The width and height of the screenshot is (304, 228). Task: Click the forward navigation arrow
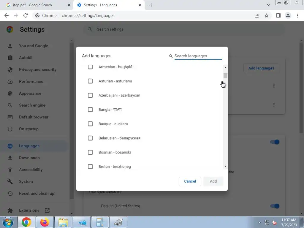(16, 15)
